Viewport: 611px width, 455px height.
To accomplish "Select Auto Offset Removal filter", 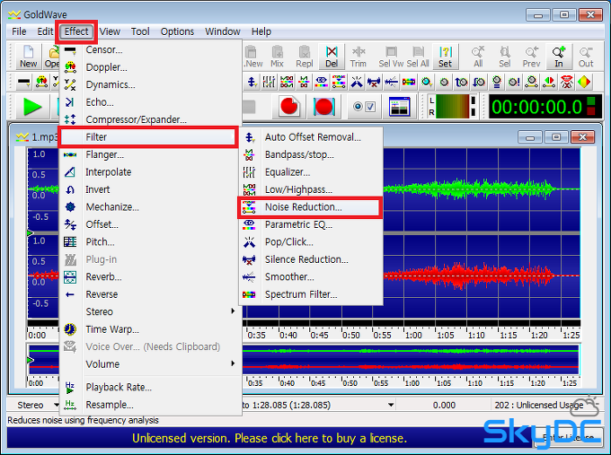I will [x=311, y=137].
